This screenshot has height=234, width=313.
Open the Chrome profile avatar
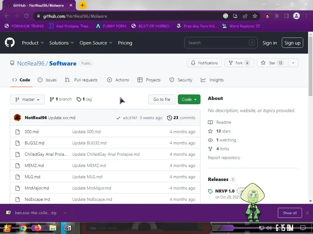[x=296, y=16]
